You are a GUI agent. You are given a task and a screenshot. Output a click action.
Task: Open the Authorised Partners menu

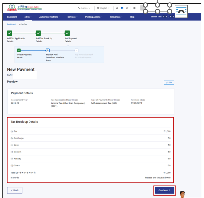click(x=49, y=17)
